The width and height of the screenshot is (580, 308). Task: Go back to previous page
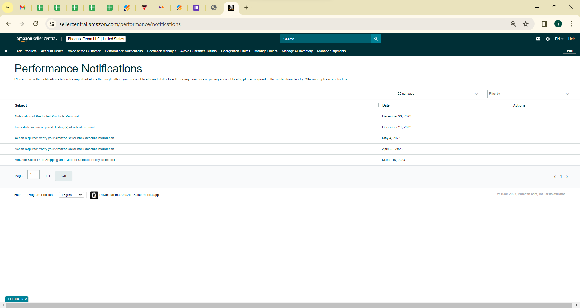coord(8,24)
